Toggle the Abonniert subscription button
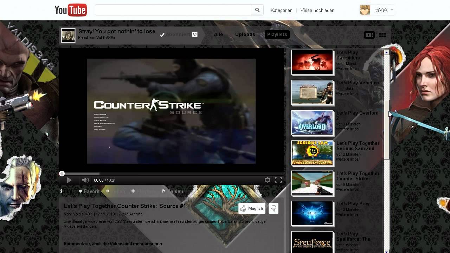This screenshot has width=450, height=253. pos(175,34)
